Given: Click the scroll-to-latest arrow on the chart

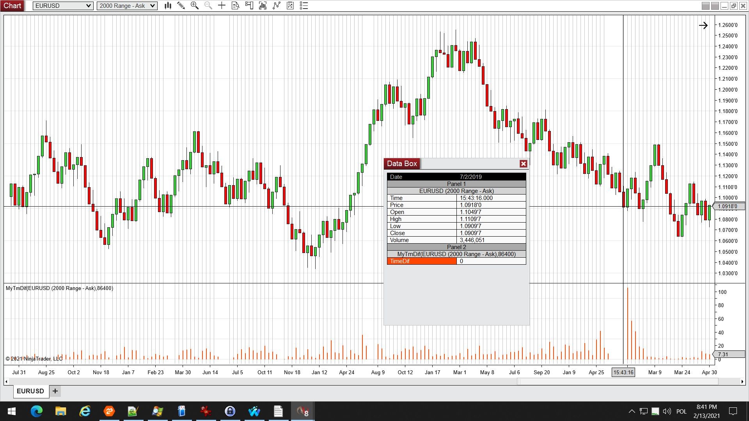Looking at the screenshot, I should coord(703,26).
